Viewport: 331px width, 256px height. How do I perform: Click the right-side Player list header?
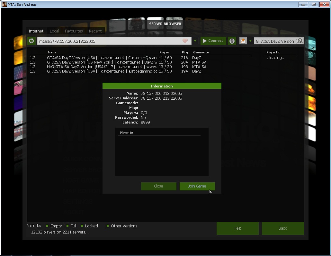click(273, 52)
